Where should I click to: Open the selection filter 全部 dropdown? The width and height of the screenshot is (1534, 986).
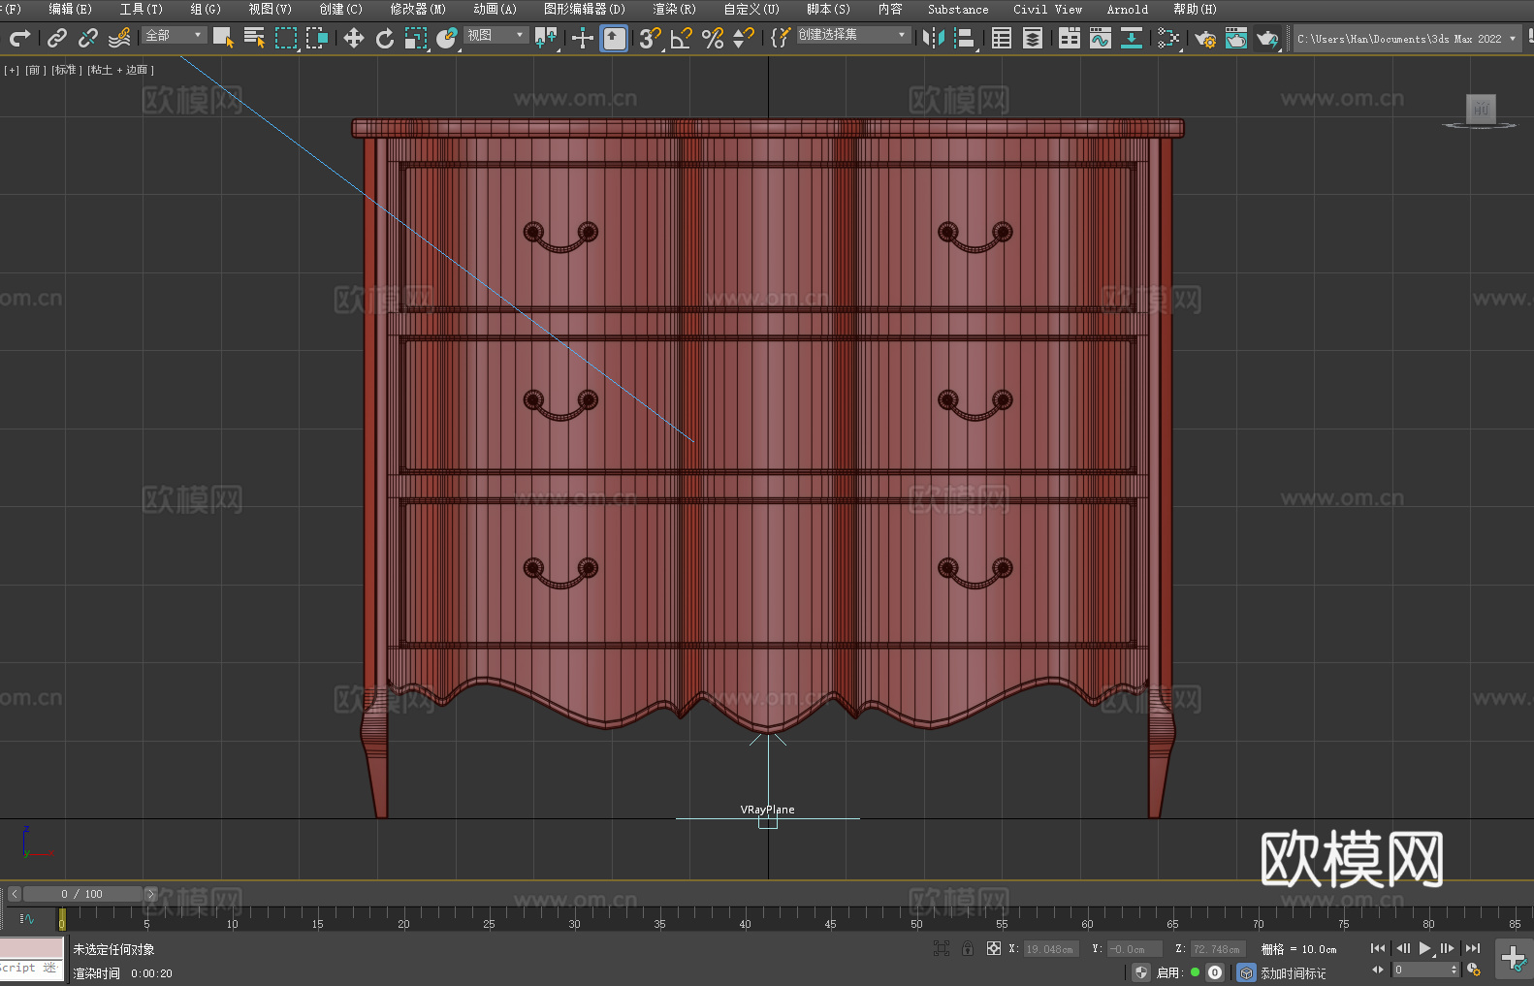[x=175, y=35]
